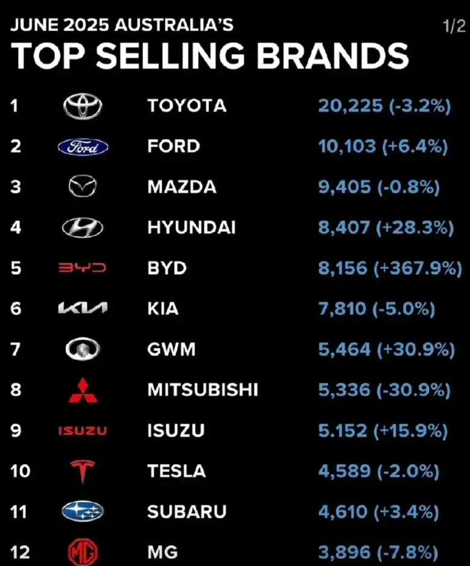
Task: Click the Kia logo icon
Action: tap(83, 308)
